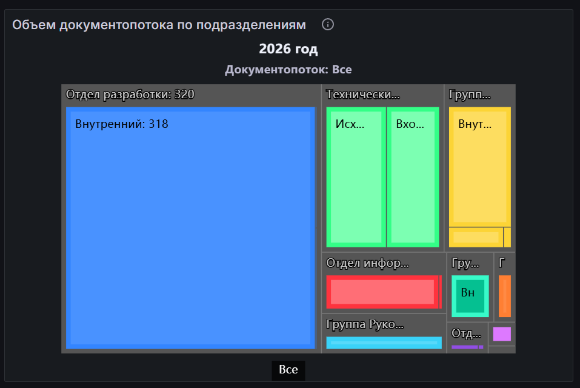
Task: Select the teal 'Вн' treemap block
Action: pyautogui.click(x=470, y=296)
